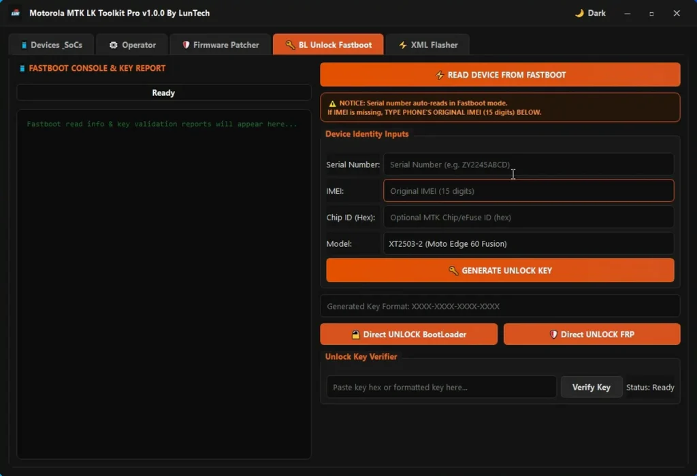Open the Model dropdown selector
697x476 pixels.
coord(528,243)
